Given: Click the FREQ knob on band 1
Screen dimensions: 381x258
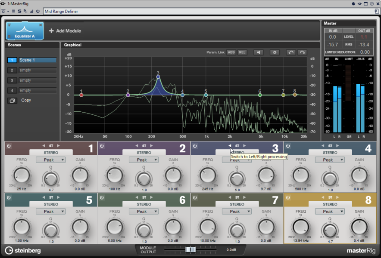Looking at the screenshot, I should click(x=22, y=175).
